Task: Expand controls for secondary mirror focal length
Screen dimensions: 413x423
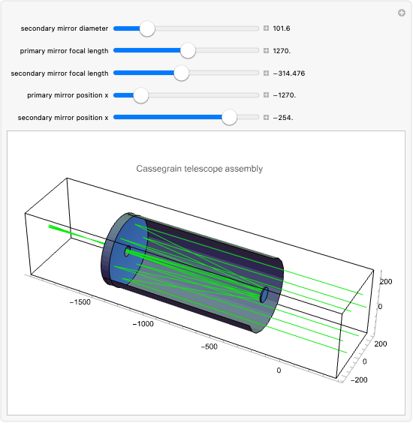Action: pos(266,73)
